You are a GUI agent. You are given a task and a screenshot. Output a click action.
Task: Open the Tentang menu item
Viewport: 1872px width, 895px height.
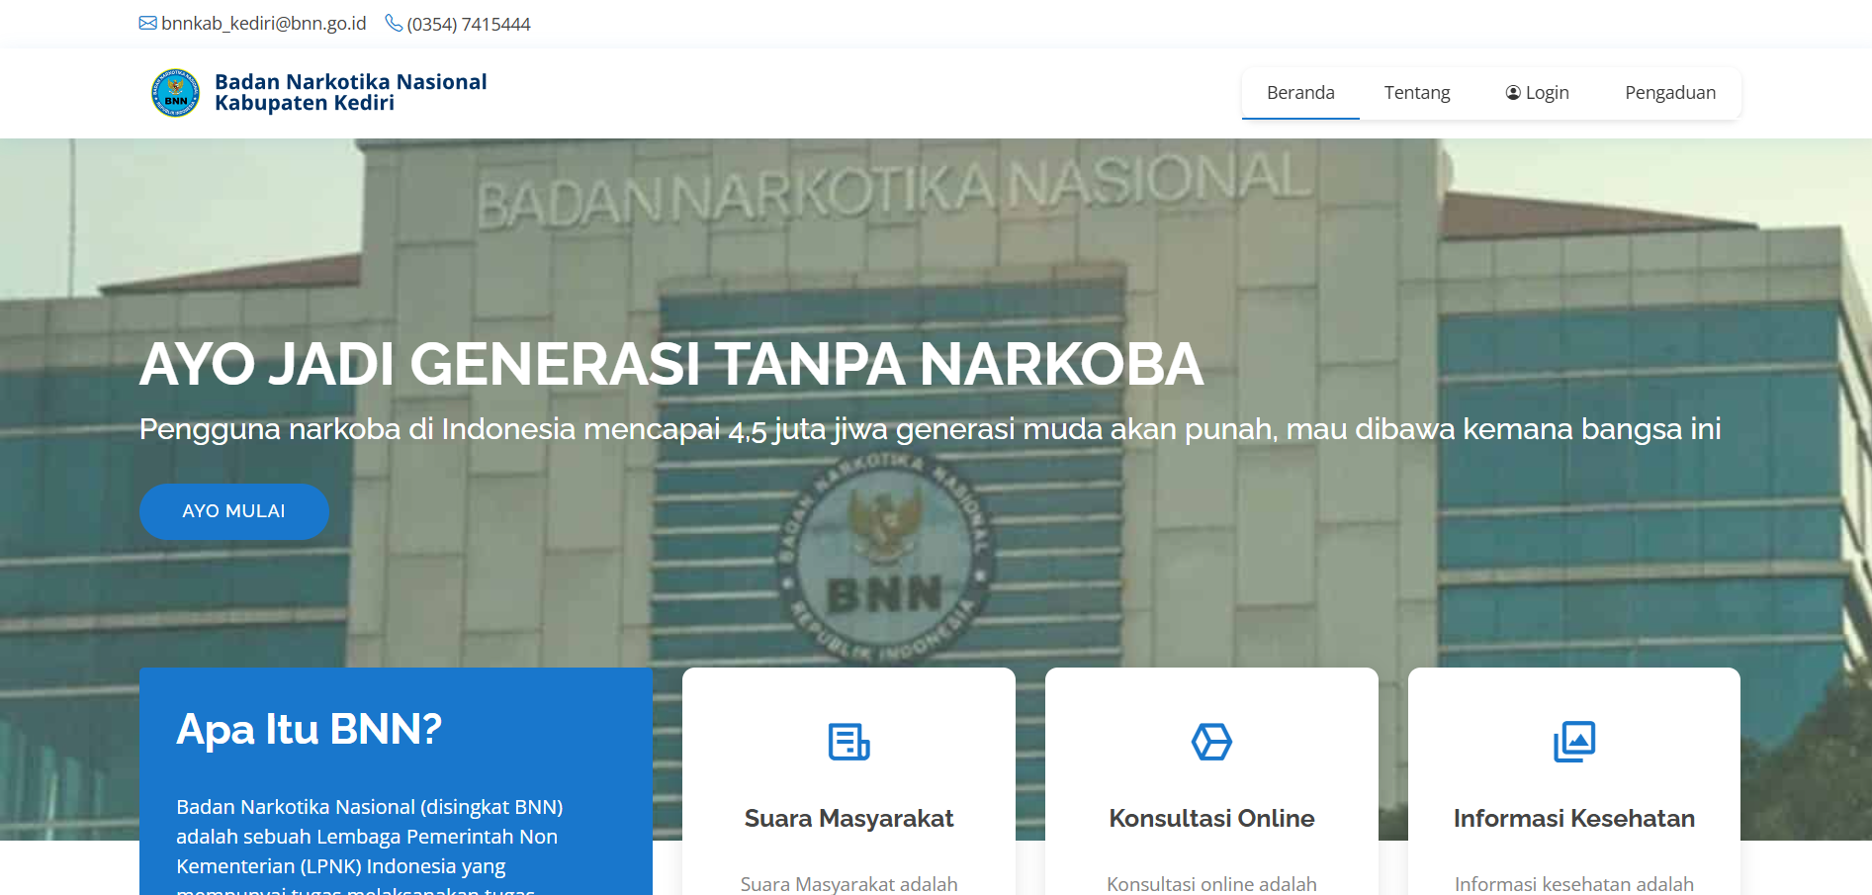pyautogui.click(x=1417, y=93)
